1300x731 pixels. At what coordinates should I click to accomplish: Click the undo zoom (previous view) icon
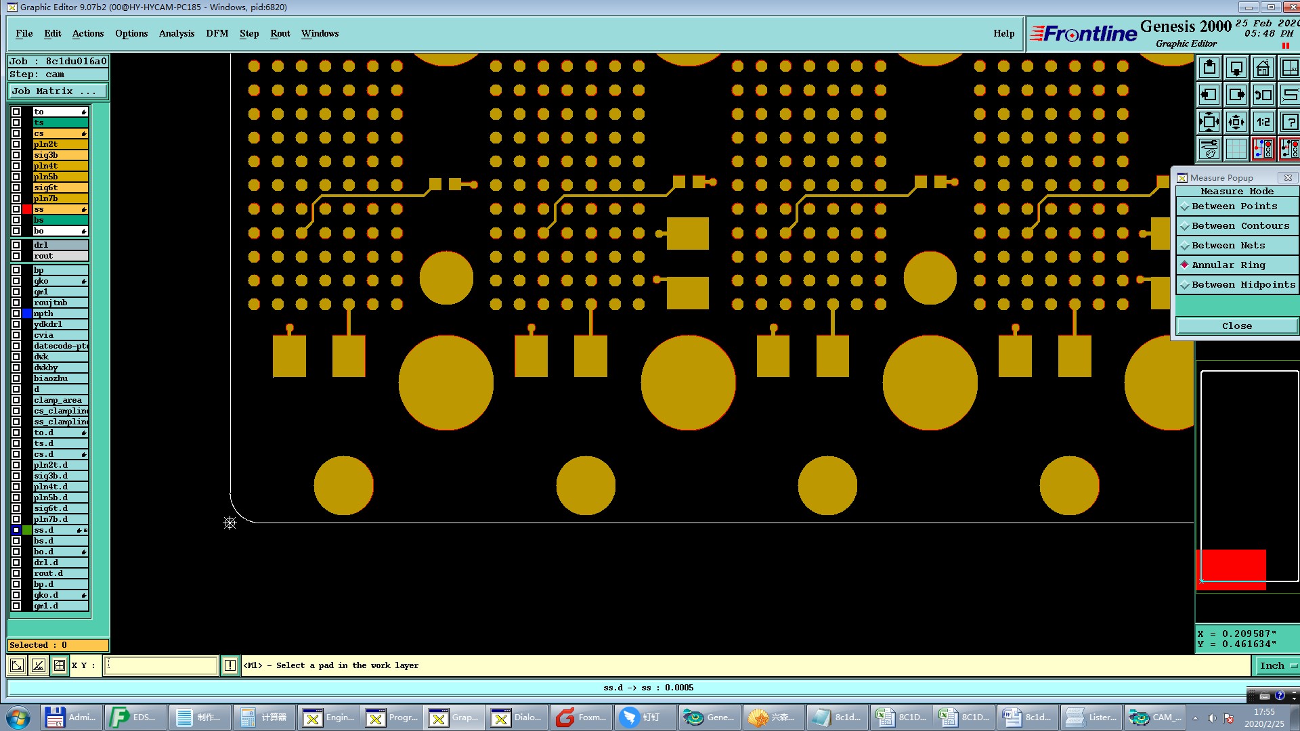coord(1263,95)
